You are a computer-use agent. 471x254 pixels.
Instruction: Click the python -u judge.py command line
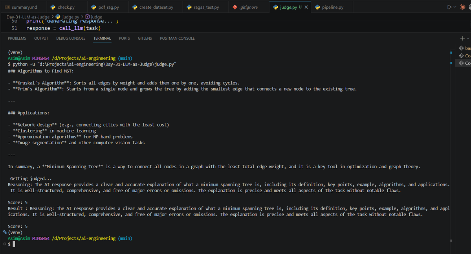tap(92, 64)
